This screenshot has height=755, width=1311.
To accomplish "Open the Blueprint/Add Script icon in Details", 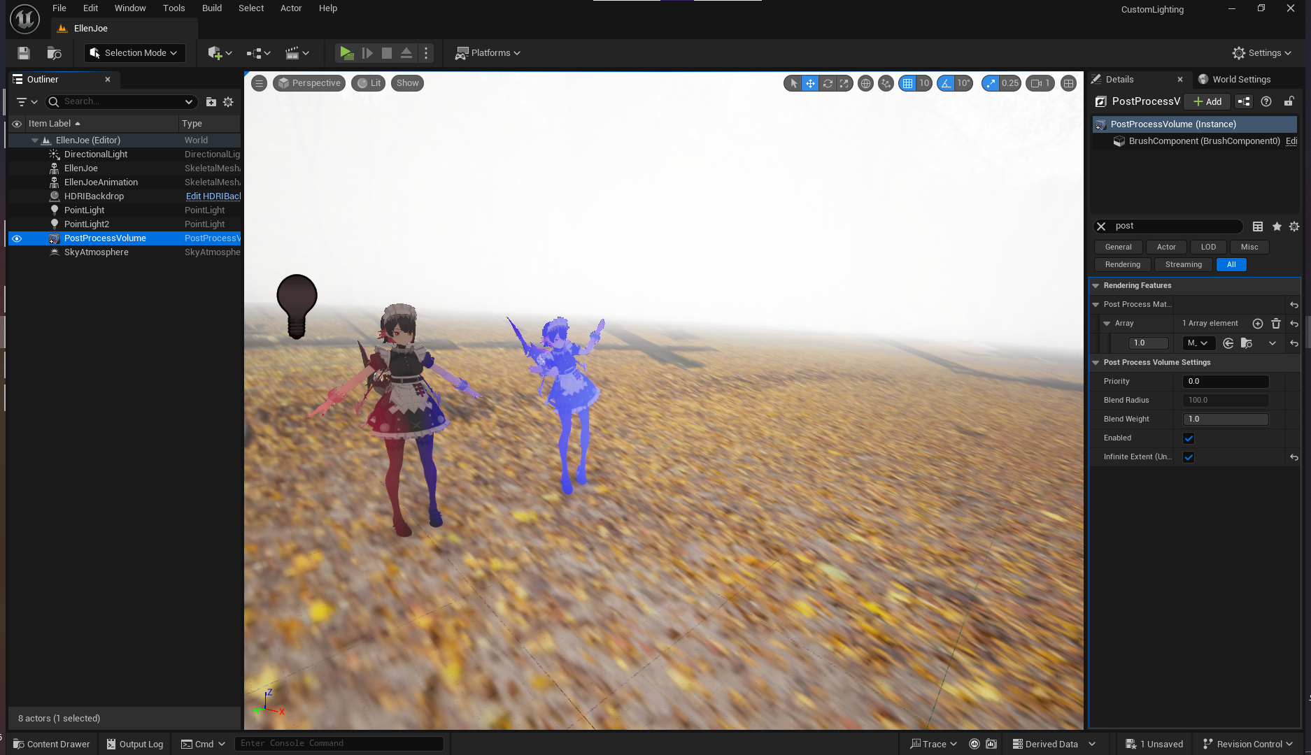I will (x=1244, y=101).
